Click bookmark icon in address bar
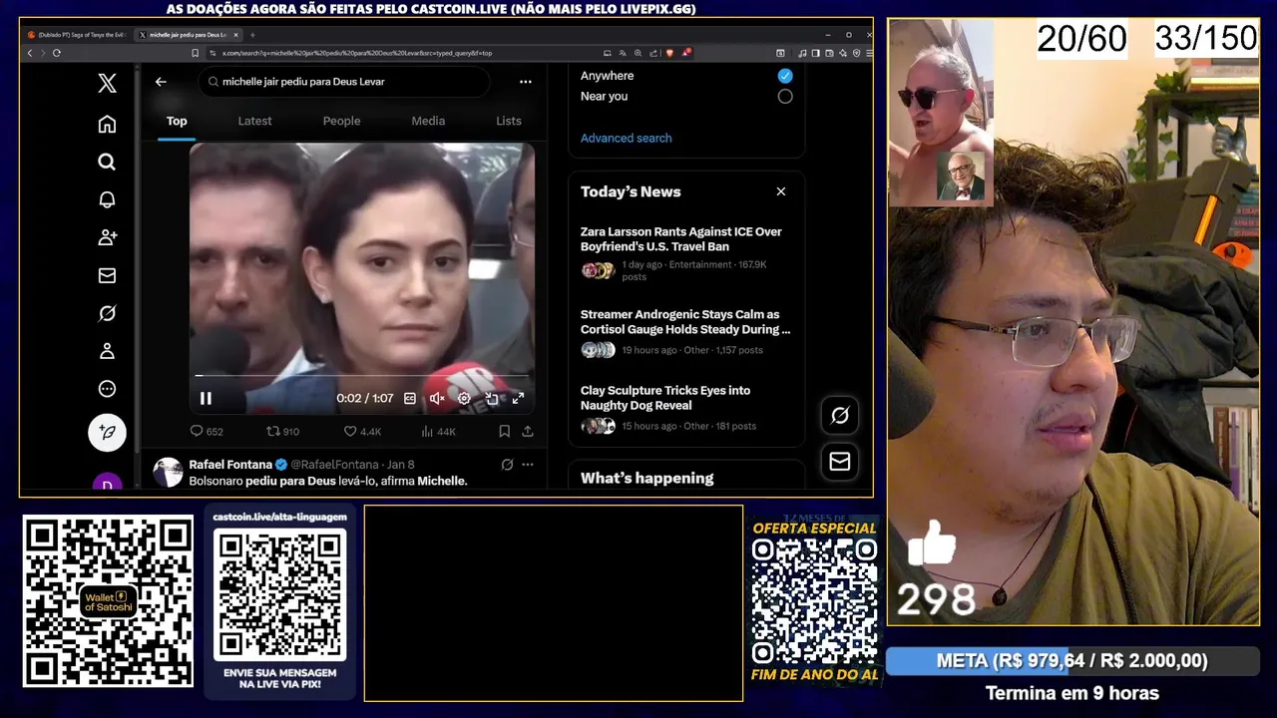The image size is (1277, 718). (x=196, y=53)
